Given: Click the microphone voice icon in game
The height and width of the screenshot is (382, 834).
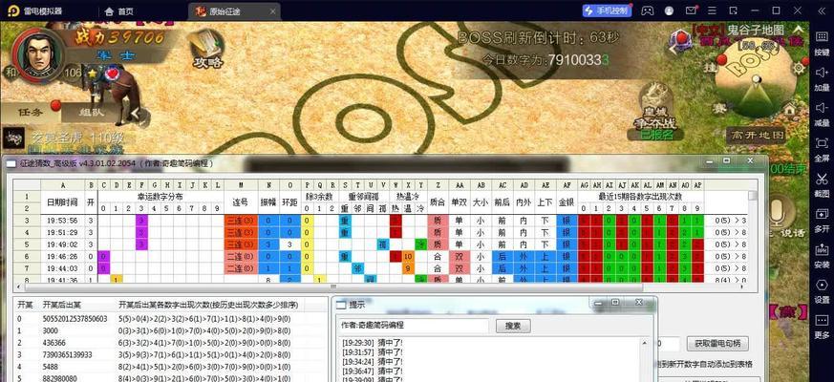Looking at the screenshot, I should pyautogui.click(x=775, y=211).
